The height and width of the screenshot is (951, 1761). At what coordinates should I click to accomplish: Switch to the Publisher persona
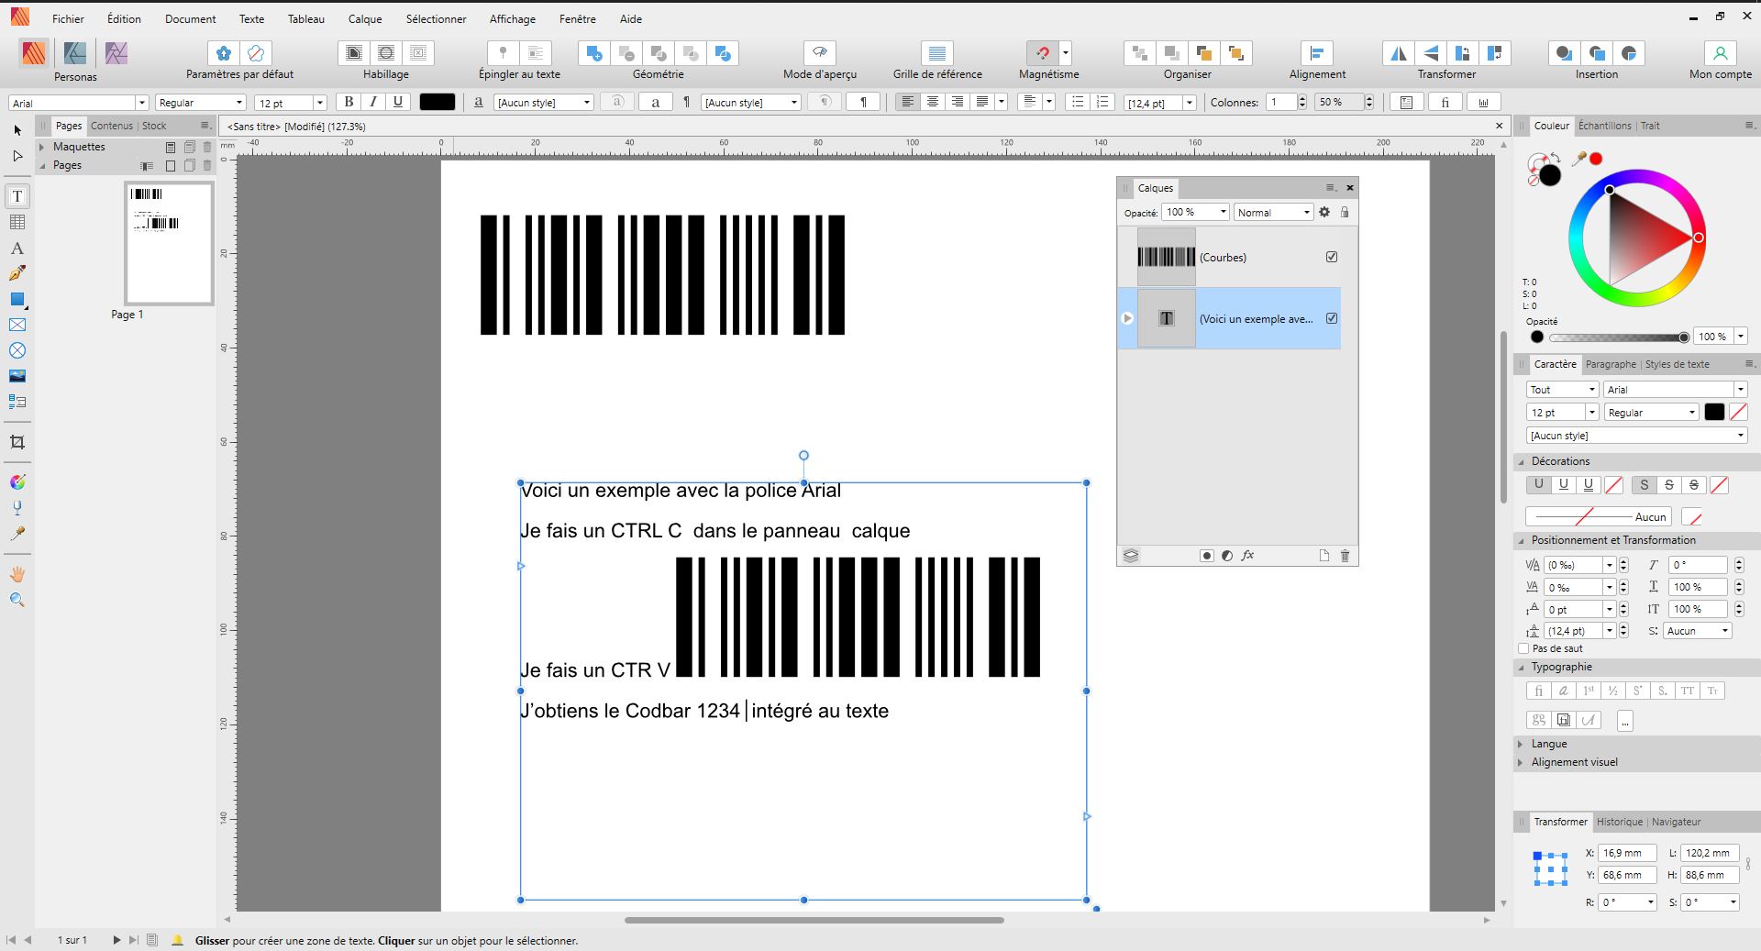[34, 53]
